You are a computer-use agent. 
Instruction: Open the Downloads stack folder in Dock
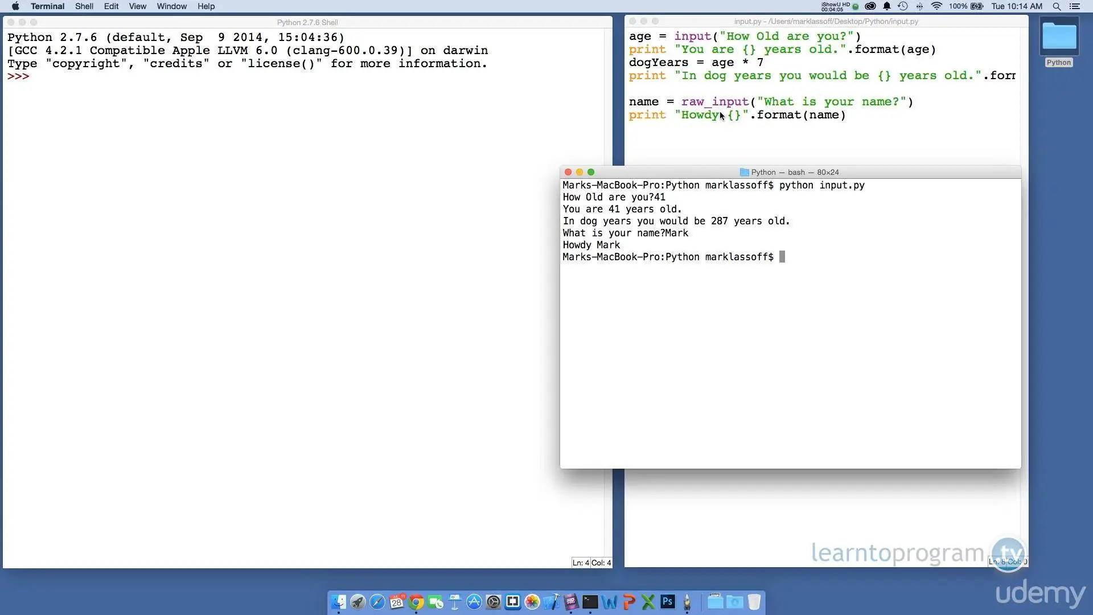[735, 602]
